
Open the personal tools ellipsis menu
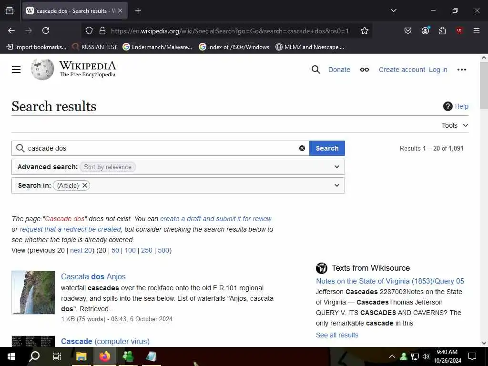461,70
